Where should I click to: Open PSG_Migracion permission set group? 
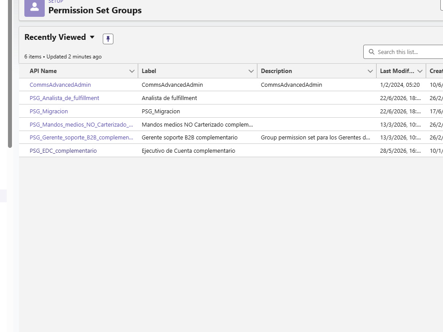tap(49, 111)
